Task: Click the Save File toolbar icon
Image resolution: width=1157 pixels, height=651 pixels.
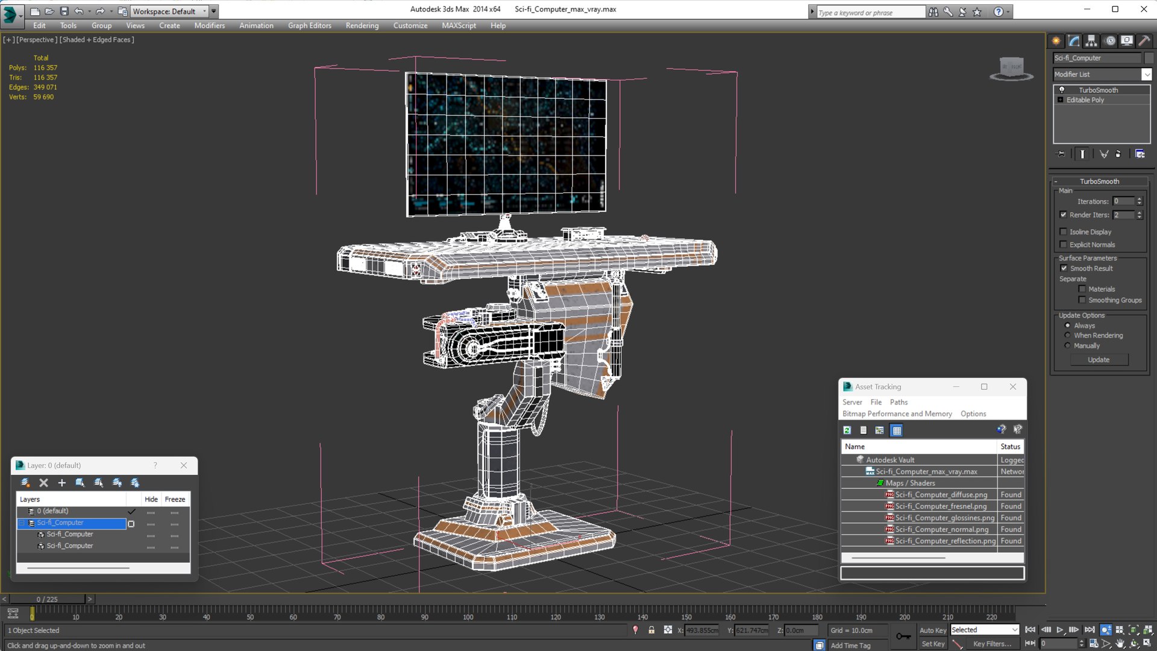Action: 64,11
